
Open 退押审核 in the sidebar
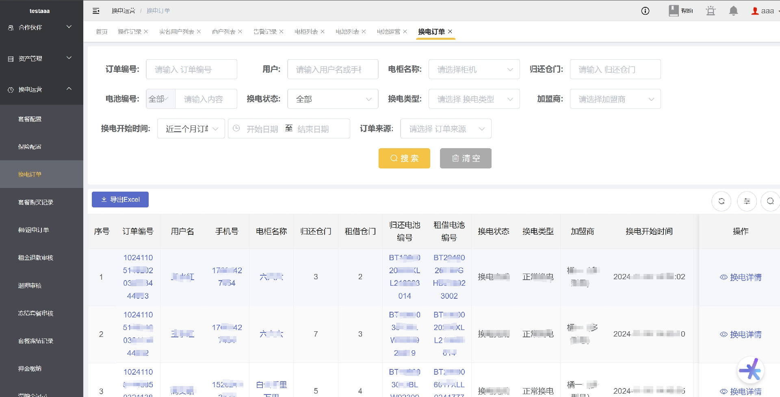click(x=41, y=285)
